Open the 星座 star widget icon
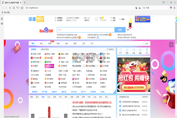The image size is (177, 118). [140, 51]
